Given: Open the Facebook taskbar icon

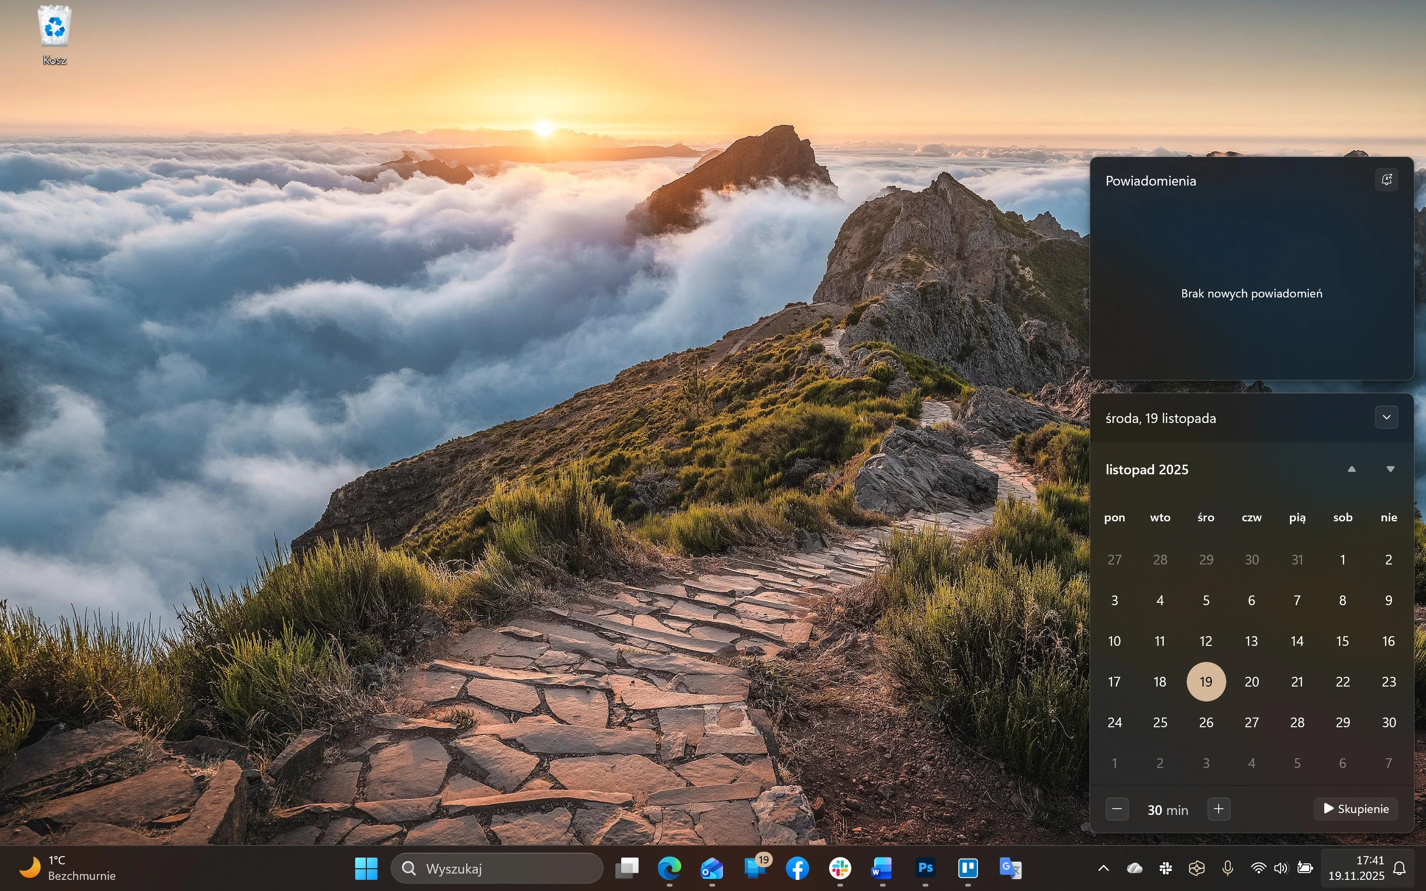Looking at the screenshot, I should [x=797, y=867].
